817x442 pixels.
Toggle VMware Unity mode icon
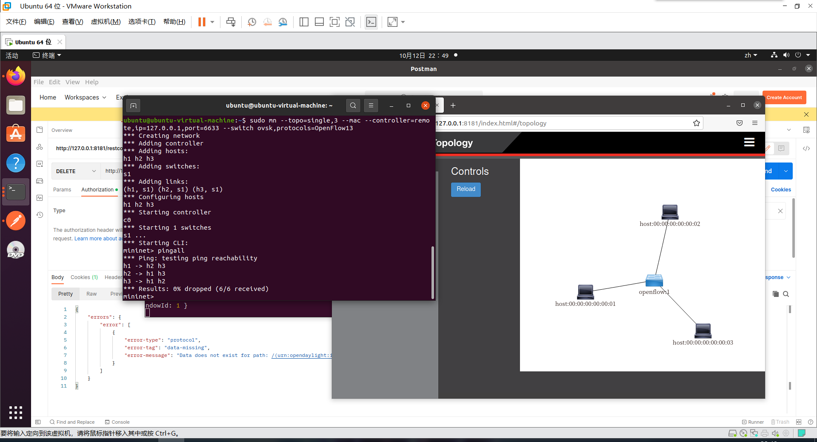[x=350, y=22]
